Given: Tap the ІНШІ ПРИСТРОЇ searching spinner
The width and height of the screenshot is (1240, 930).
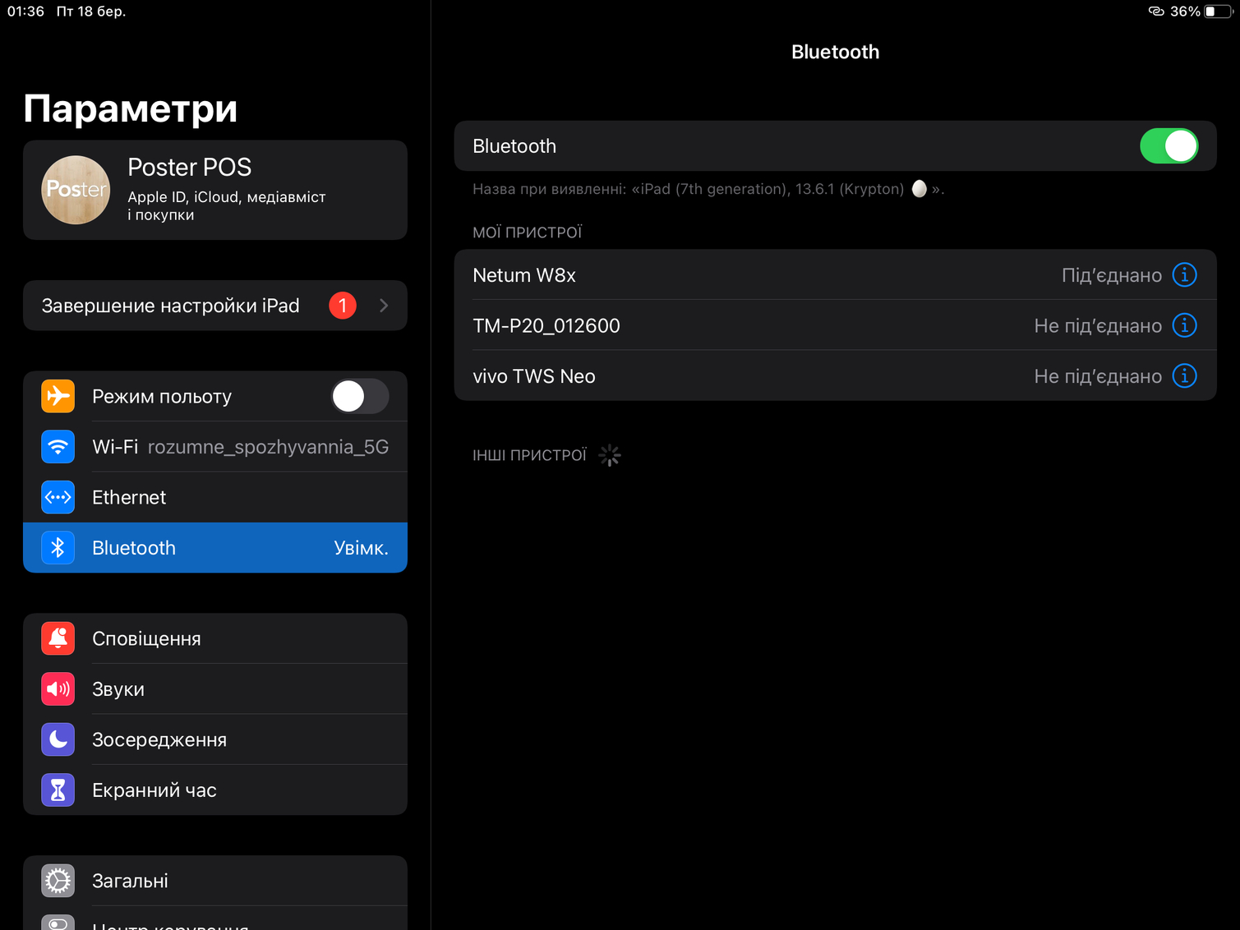Looking at the screenshot, I should click(x=610, y=455).
